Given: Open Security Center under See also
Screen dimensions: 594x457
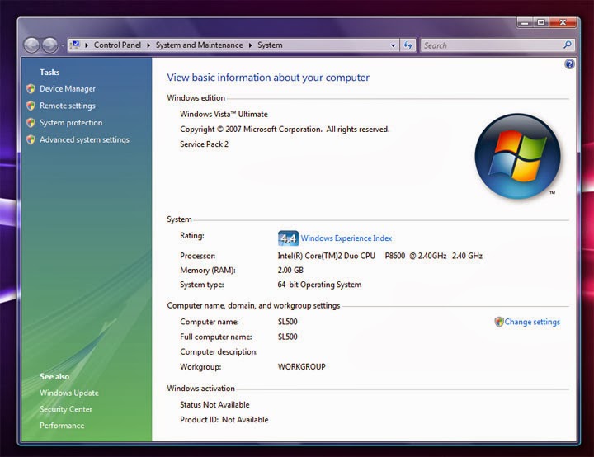Looking at the screenshot, I should pos(66,409).
